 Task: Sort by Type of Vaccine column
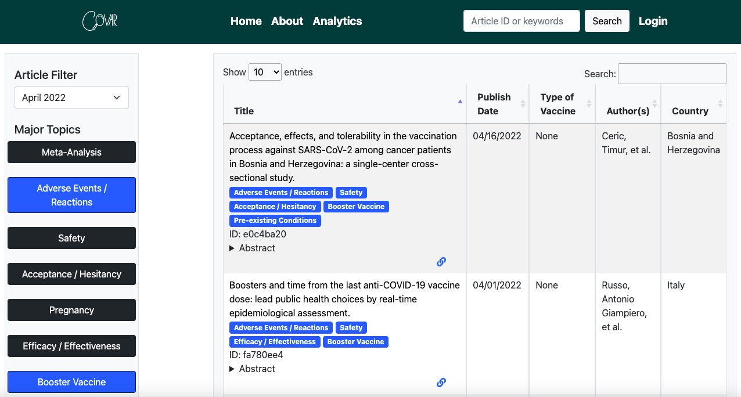tap(562, 104)
